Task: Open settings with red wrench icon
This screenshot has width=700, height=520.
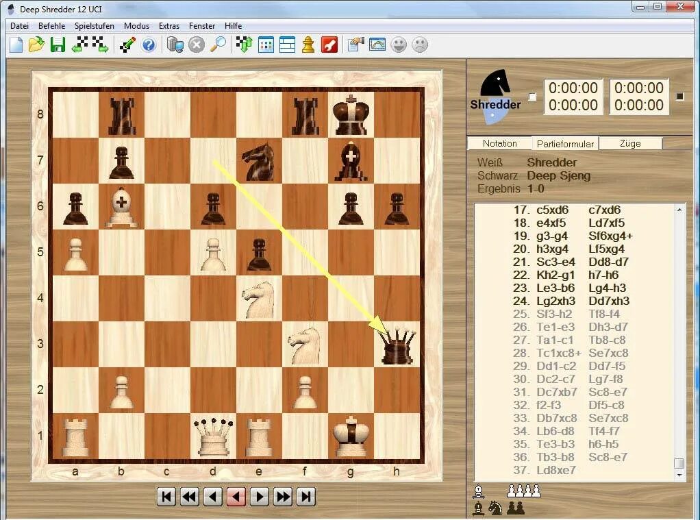Action: [329, 45]
